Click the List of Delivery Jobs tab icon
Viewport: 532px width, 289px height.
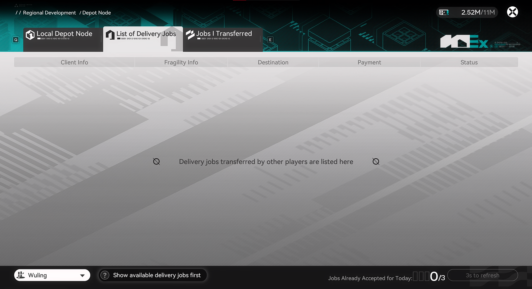(x=110, y=35)
